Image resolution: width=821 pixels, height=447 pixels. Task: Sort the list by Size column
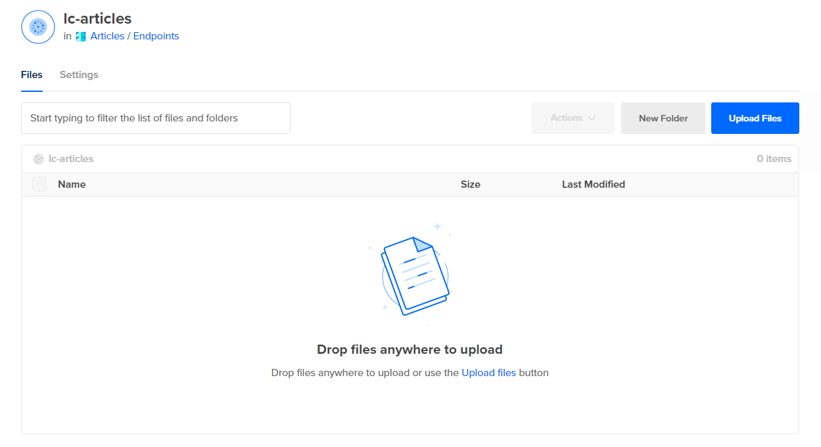(x=471, y=184)
